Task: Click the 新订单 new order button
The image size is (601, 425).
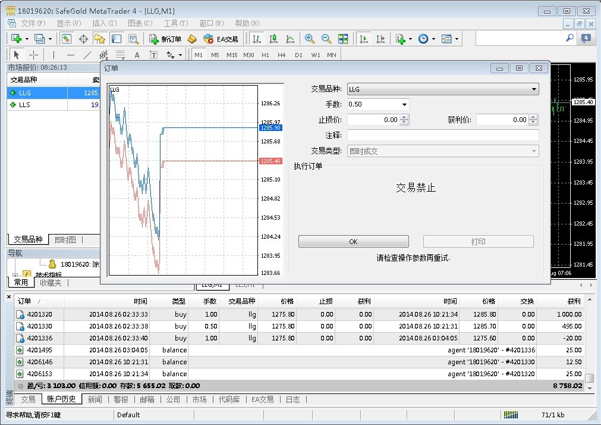Action: tap(165, 39)
